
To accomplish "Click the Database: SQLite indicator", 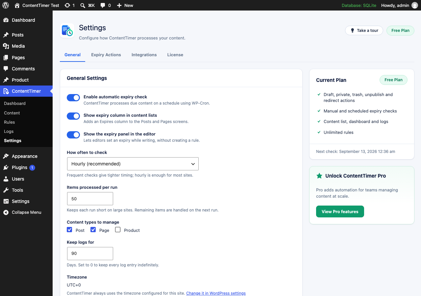I will click(359, 5).
